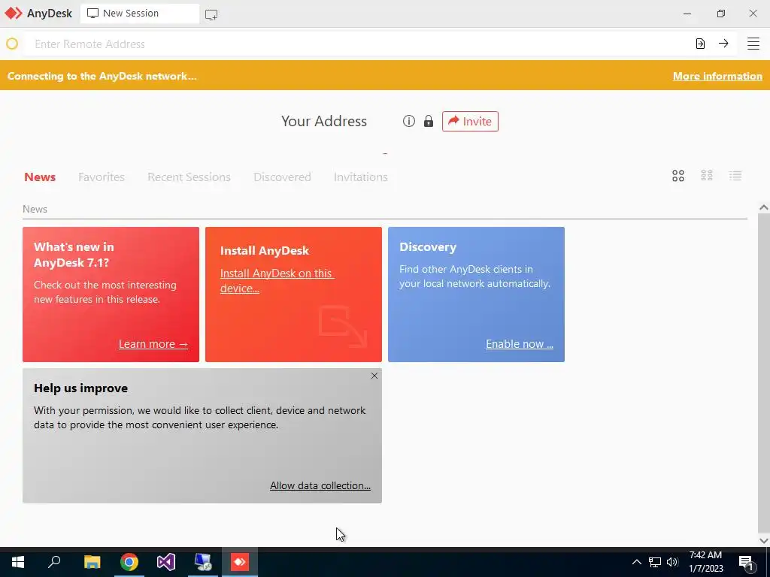Open Visual Studio from taskbar
The width and height of the screenshot is (770, 577).
[x=166, y=562]
